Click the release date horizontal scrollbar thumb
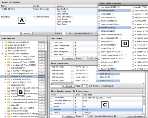Viewport: 148px width, 118px height. coord(63,83)
